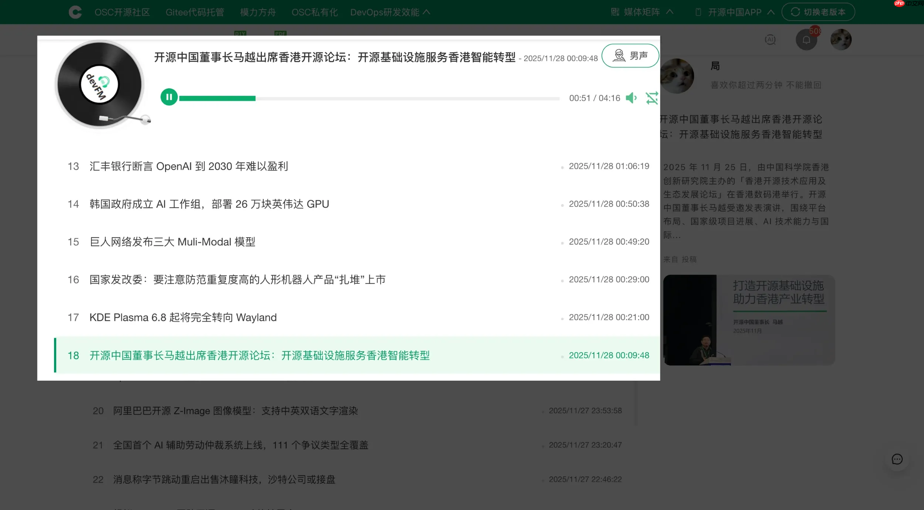Screen dimensions: 924x510
Task: Click the 开源中国APP phone icon
Action: (698, 12)
